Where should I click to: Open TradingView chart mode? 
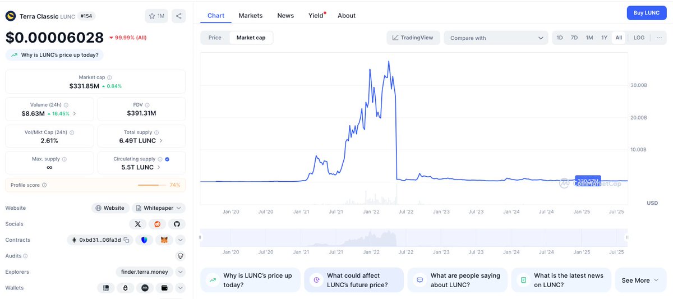pyautogui.click(x=413, y=38)
